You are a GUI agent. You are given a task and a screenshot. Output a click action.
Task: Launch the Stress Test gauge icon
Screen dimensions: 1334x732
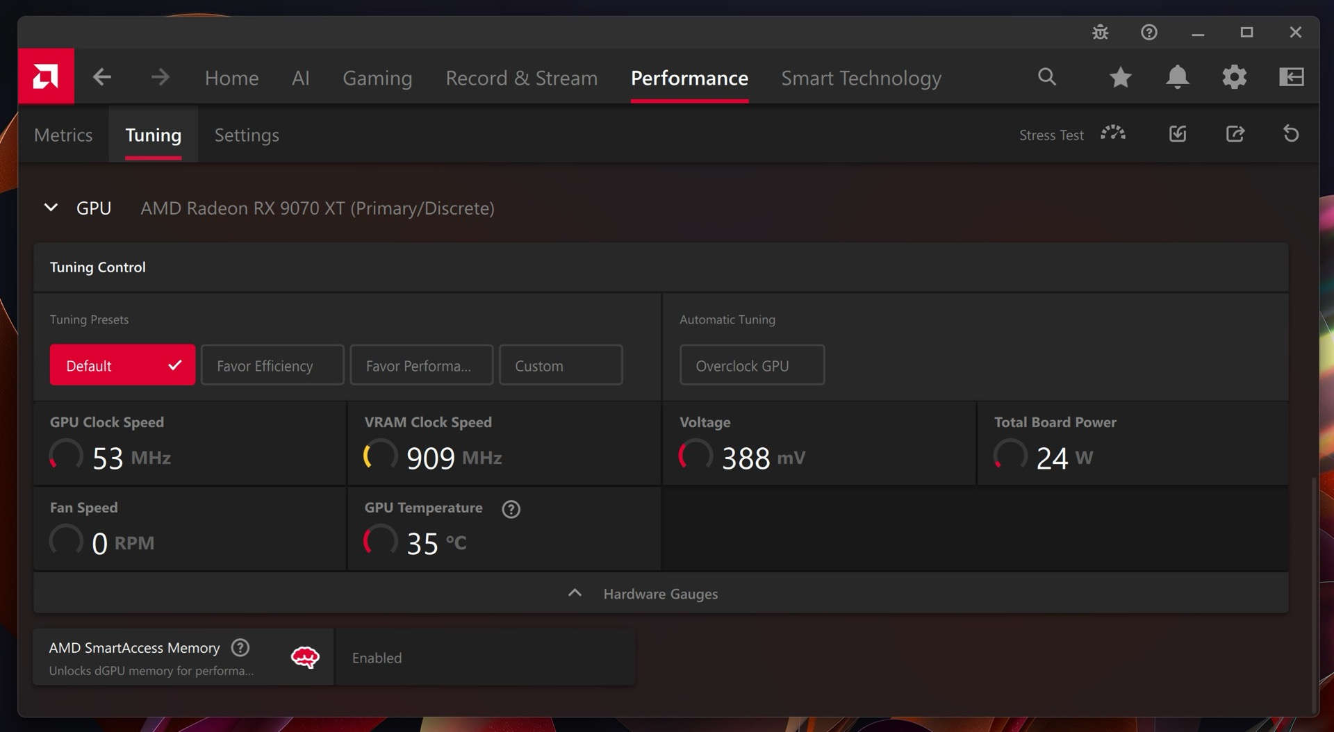click(1113, 133)
